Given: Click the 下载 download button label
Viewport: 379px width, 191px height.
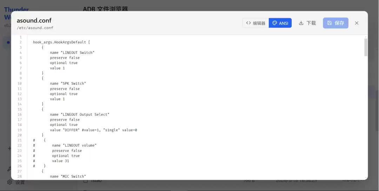Looking at the screenshot, I should (311, 23).
